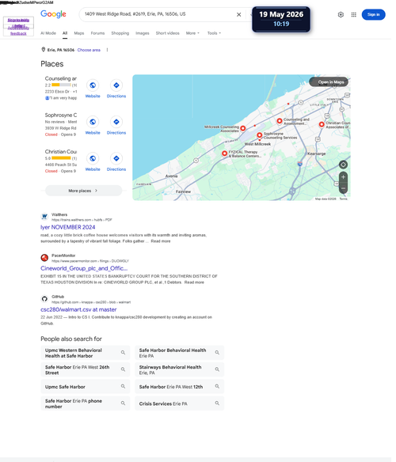Select the Upmc Safe Harbor suggestion
The width and height of the screenshot is (396, 462).
86,387
